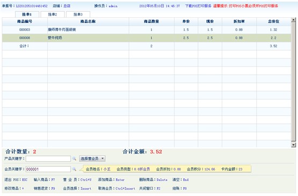Switch to the 挂单2 tab
Image resolution: width=298 pixels, height=196 pixels.
(x=53, y=14)
